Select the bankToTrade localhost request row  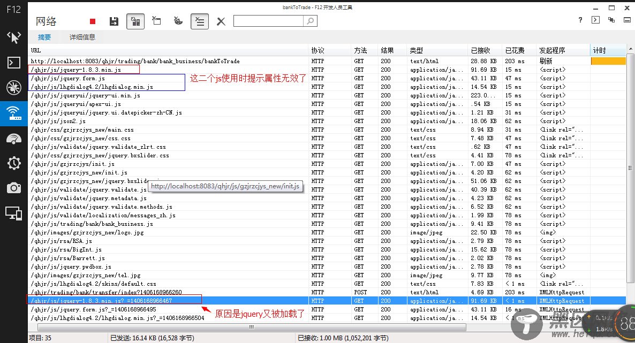click(327, 61)
